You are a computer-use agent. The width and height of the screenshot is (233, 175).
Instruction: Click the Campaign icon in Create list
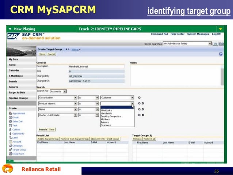click(10, 145)
